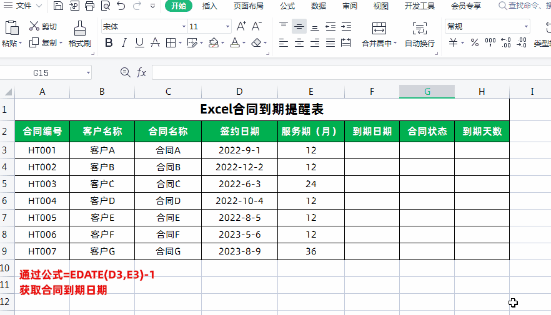Screen dimensions: 551x315
Task: Open the font name 宋体 dropdown
Action: coord(184,27)
